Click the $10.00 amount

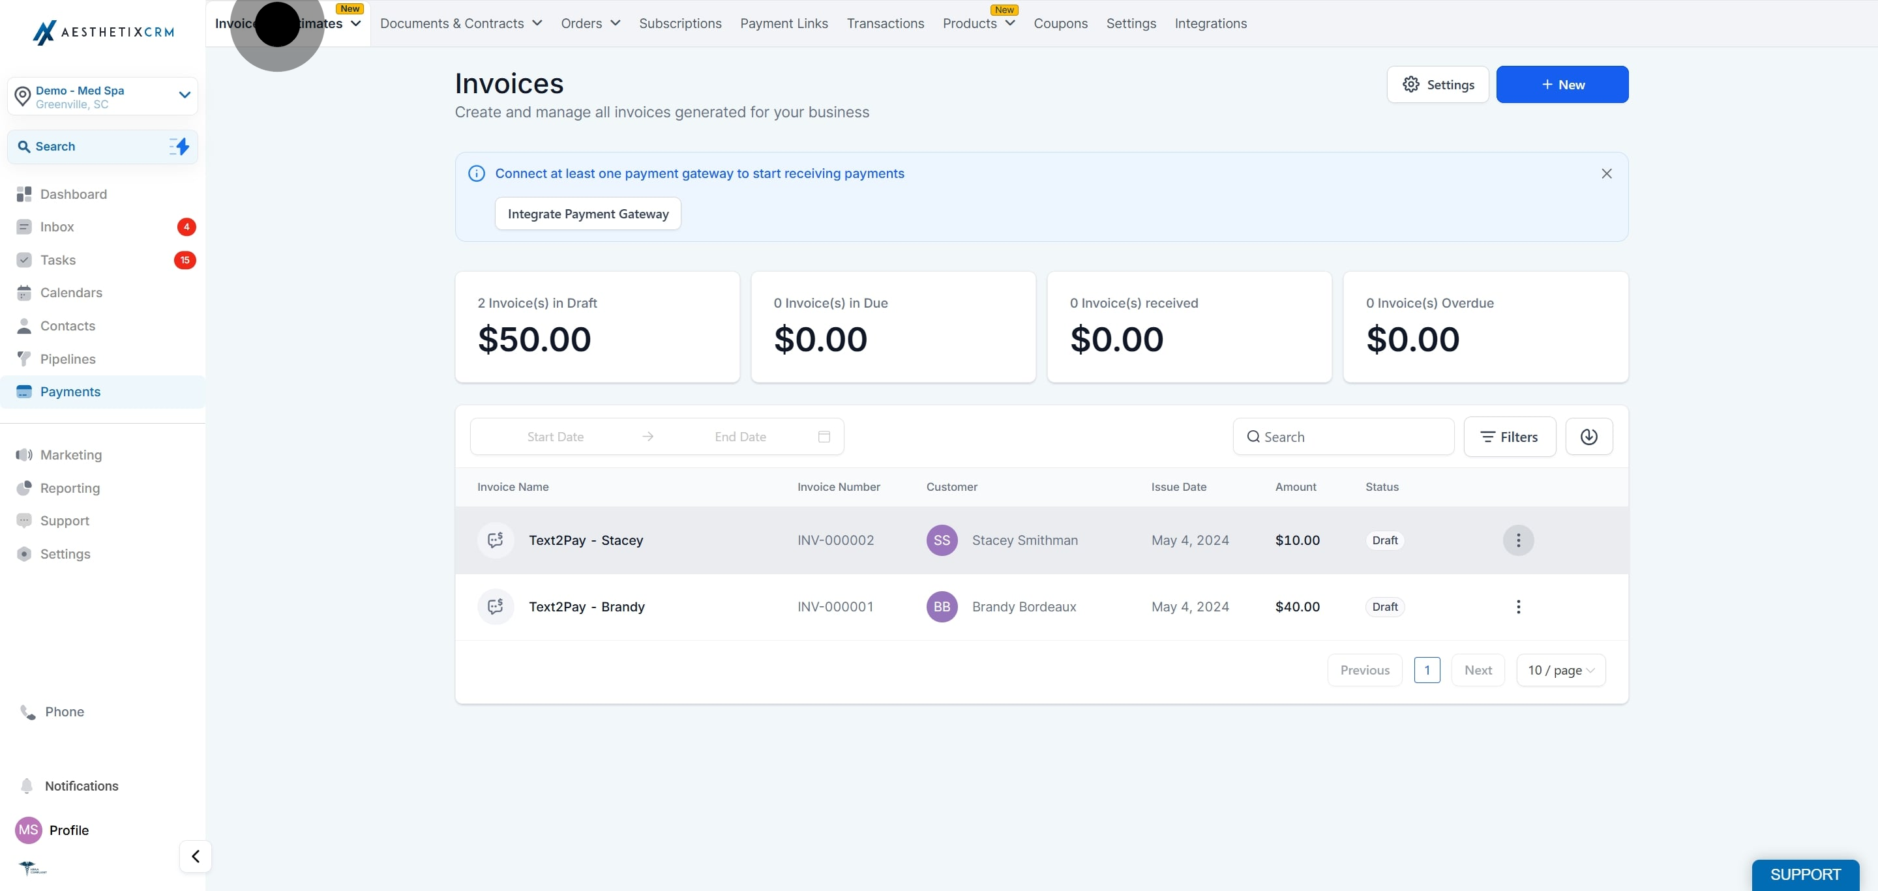(x=1297, y=540)
